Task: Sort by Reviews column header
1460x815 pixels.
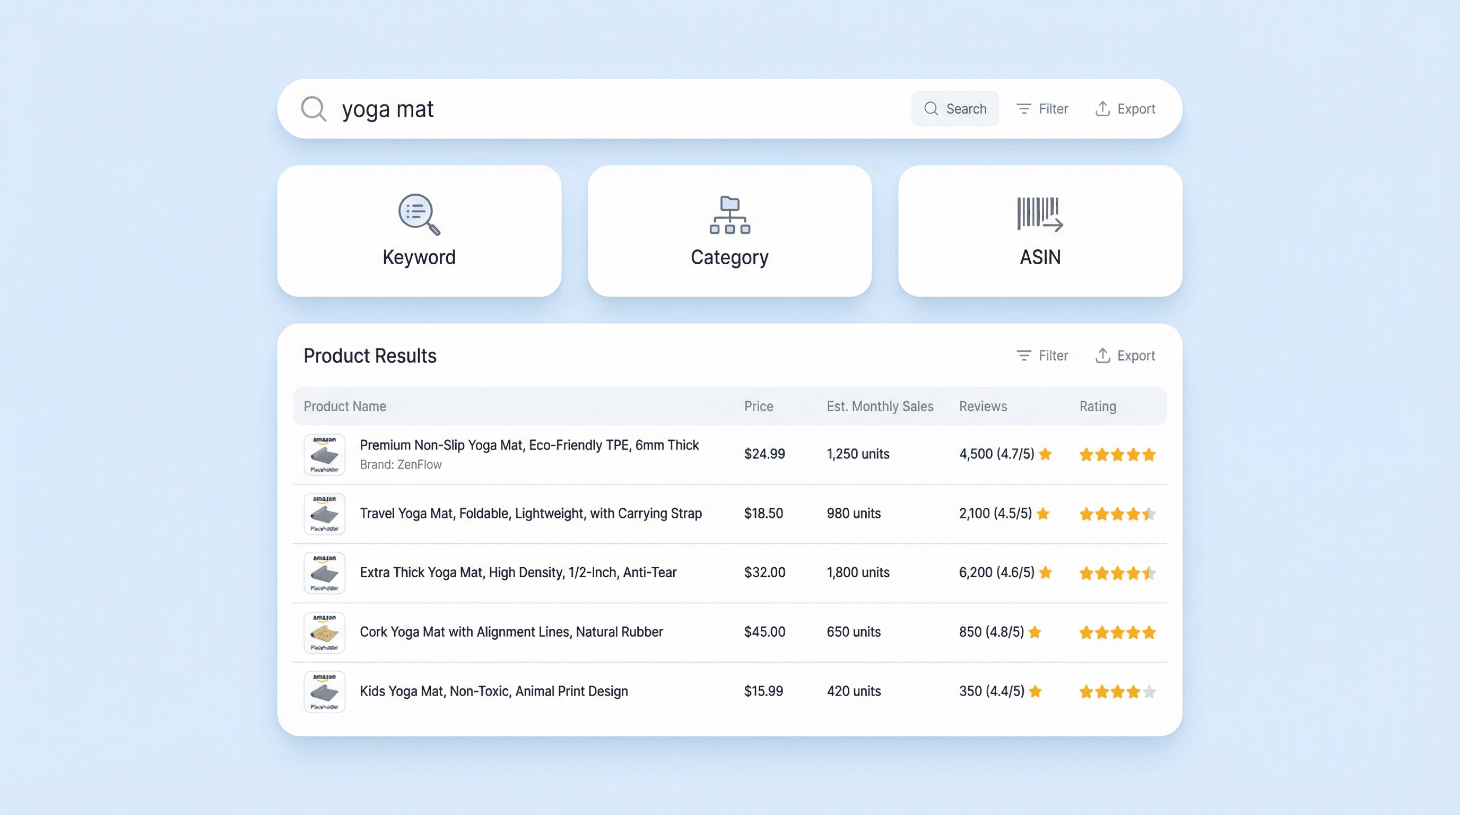Action: 983,406
